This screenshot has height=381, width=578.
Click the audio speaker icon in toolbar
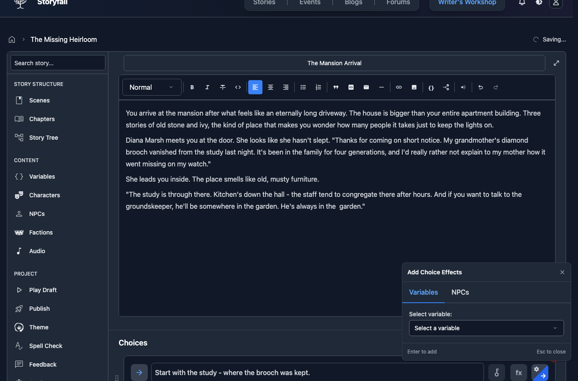click(463, 87)
